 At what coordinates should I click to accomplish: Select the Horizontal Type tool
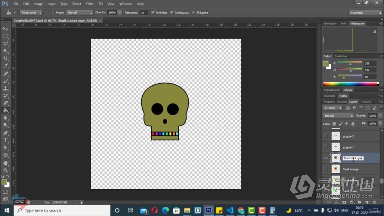pos(5,140)
